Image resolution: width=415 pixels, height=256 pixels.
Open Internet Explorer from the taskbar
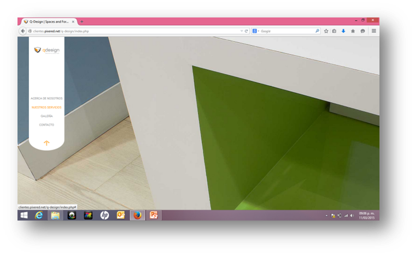(x=39, y=215)
